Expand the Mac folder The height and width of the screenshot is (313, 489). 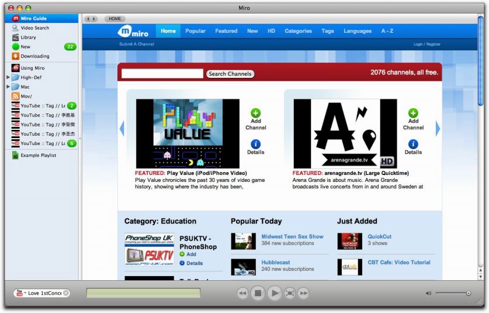coord(8,87)
